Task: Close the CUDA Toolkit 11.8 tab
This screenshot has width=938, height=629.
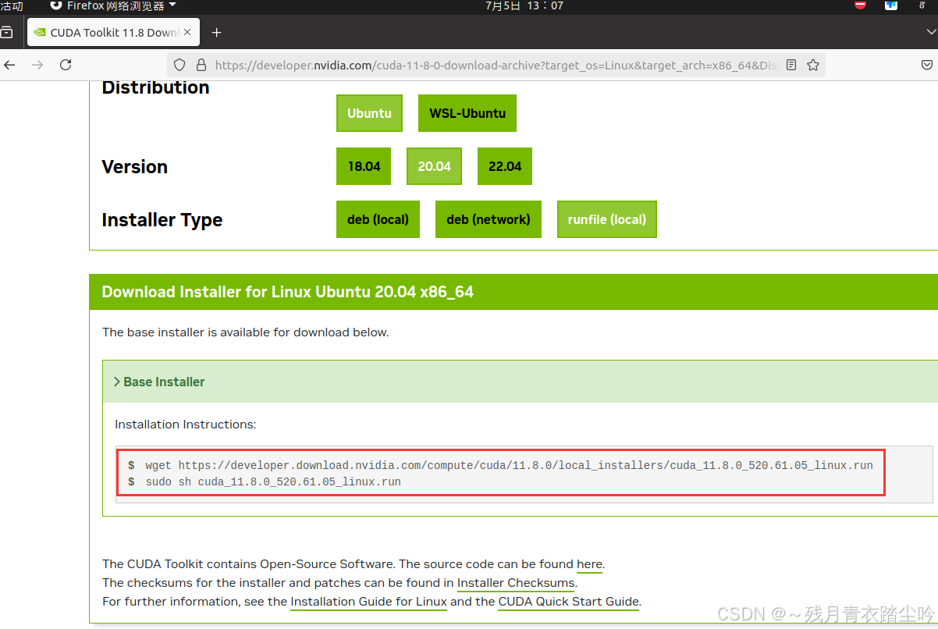Action: (187, 33)
